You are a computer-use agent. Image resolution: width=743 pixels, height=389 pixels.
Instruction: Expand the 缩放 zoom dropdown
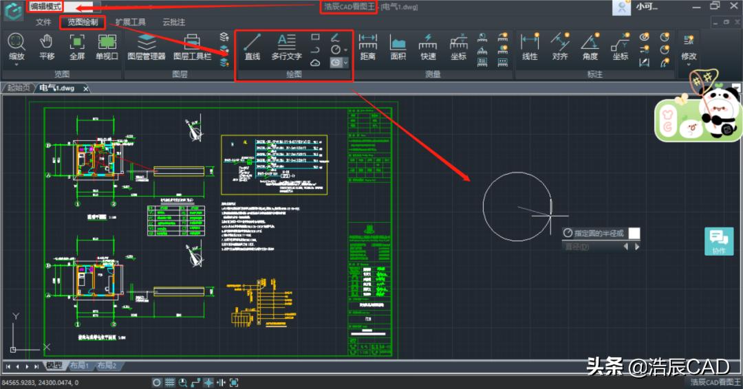pos(16,65)
